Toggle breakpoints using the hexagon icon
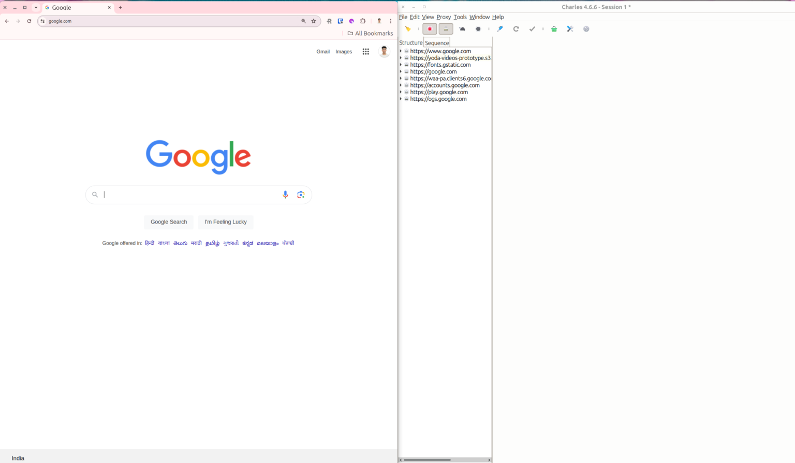Viewport: 795px width, 463px height. coord(478,28)
